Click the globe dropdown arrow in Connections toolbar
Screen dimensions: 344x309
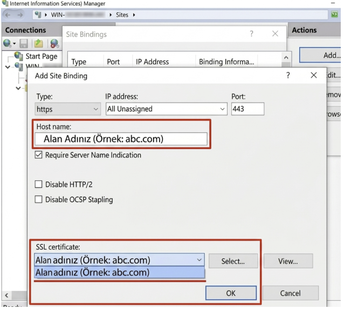point(14,44)
